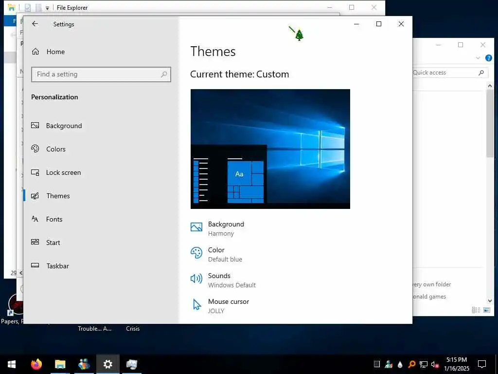Switch to details view in right window

[476, 310]
